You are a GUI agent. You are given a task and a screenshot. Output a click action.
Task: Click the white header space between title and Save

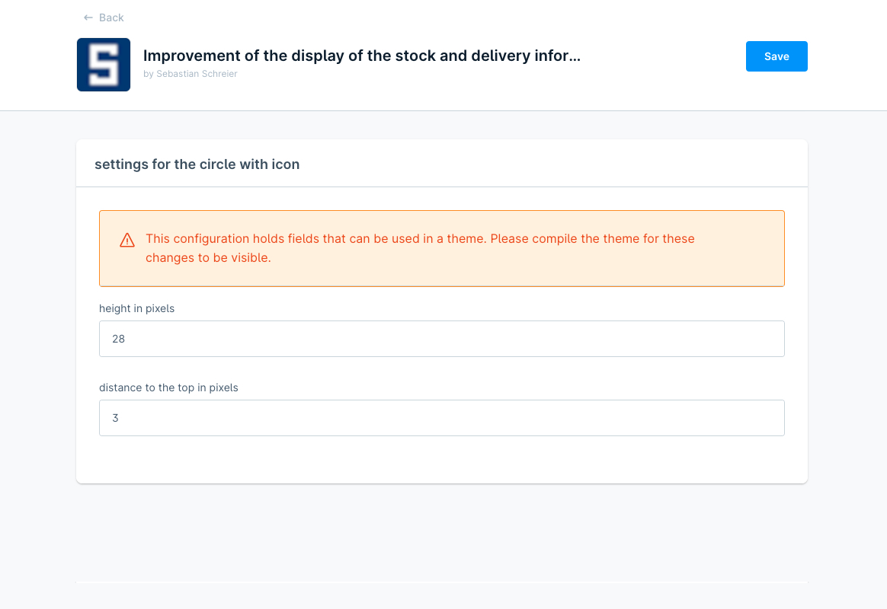[663, 56]
